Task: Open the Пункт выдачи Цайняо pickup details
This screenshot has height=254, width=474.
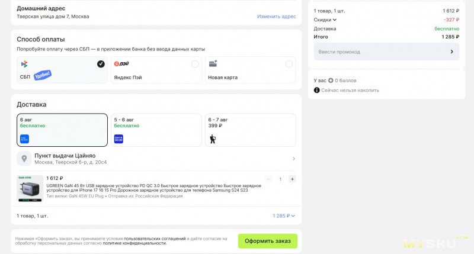Action: pyautogui.click(x=156, y=159)
